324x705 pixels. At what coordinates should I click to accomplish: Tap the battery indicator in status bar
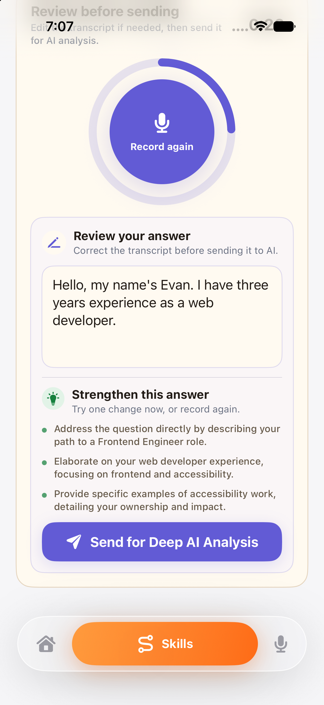tap(284, 27)
